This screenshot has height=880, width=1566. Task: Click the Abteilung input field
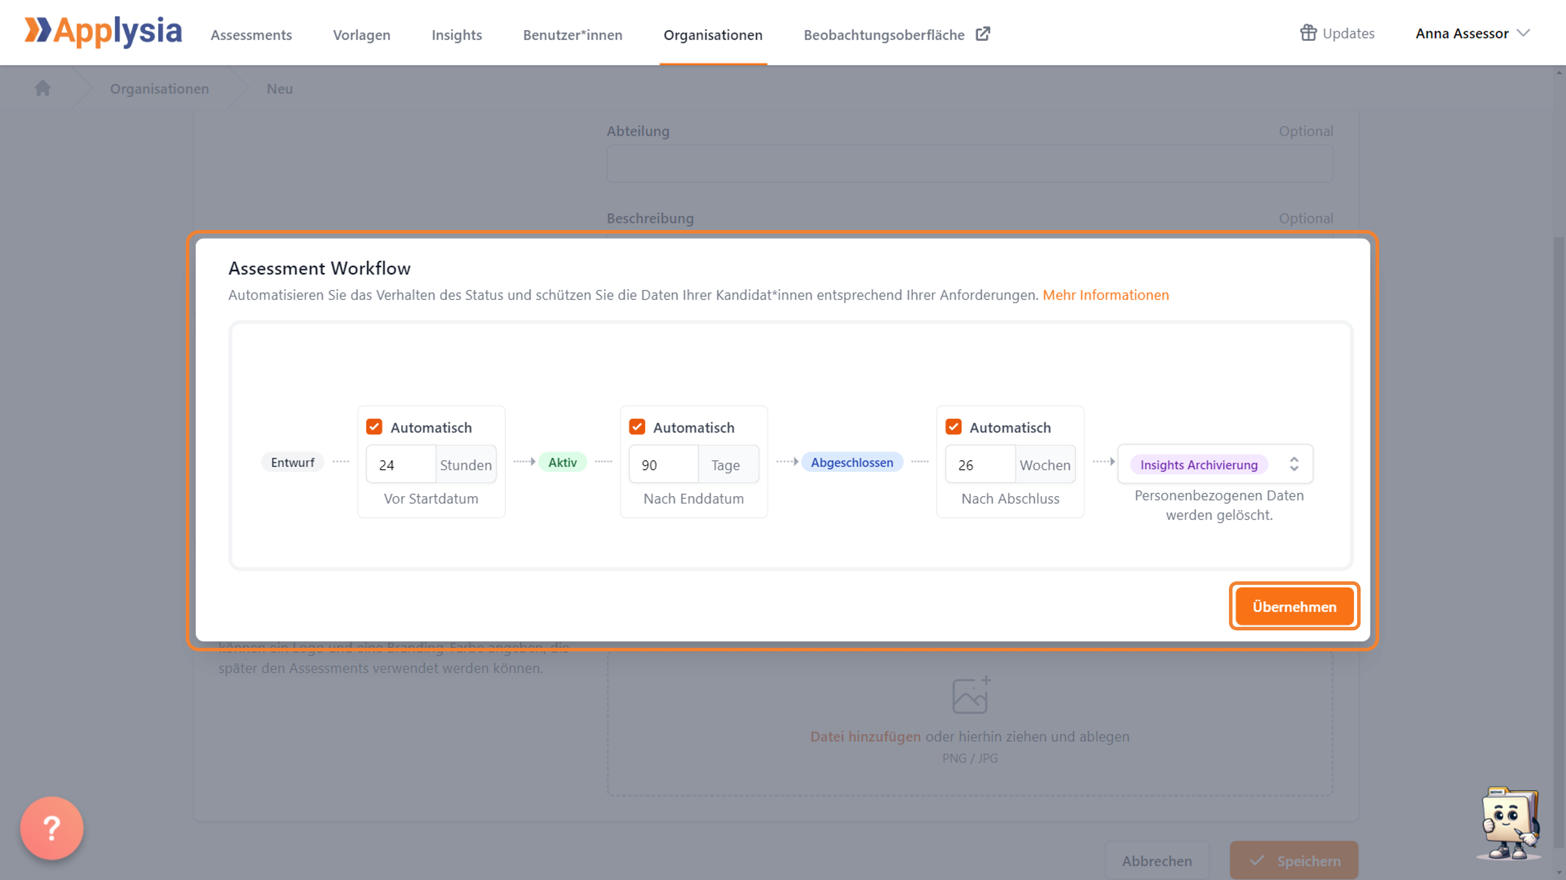tap(969, 163)
